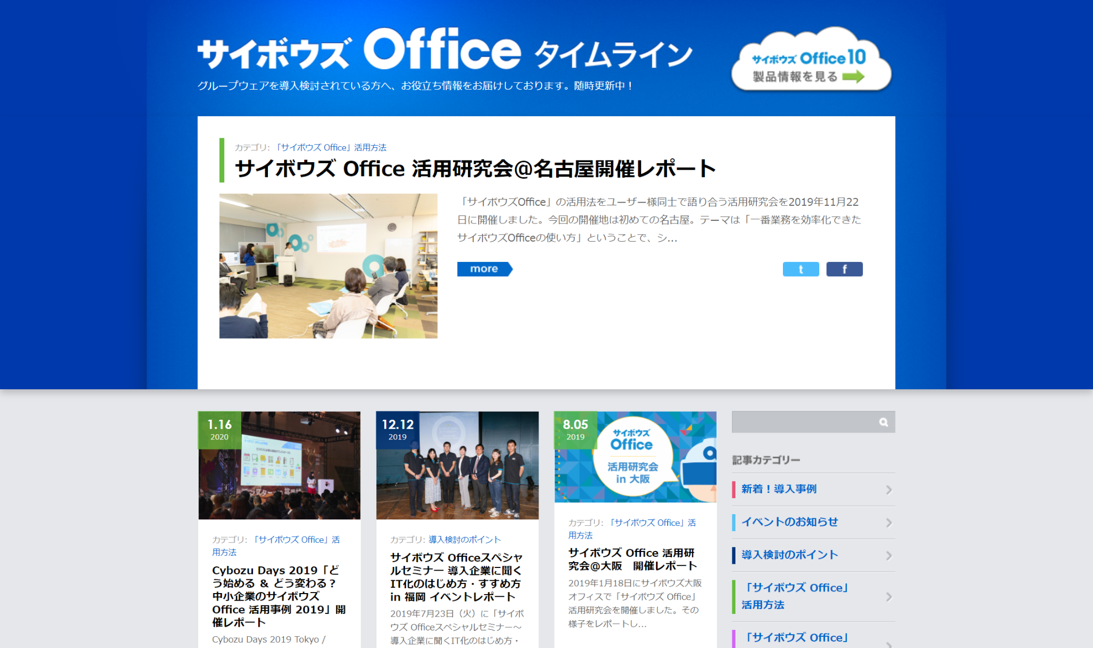Open the 活用研究会@大阪 開催レポート title

[x=633, y=559]
